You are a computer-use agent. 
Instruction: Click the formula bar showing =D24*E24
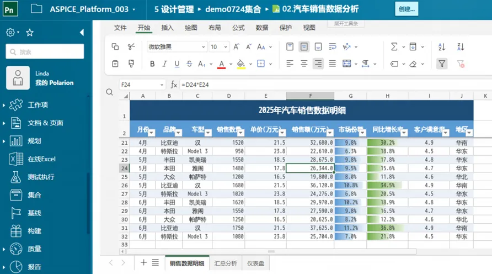[336, 85]
